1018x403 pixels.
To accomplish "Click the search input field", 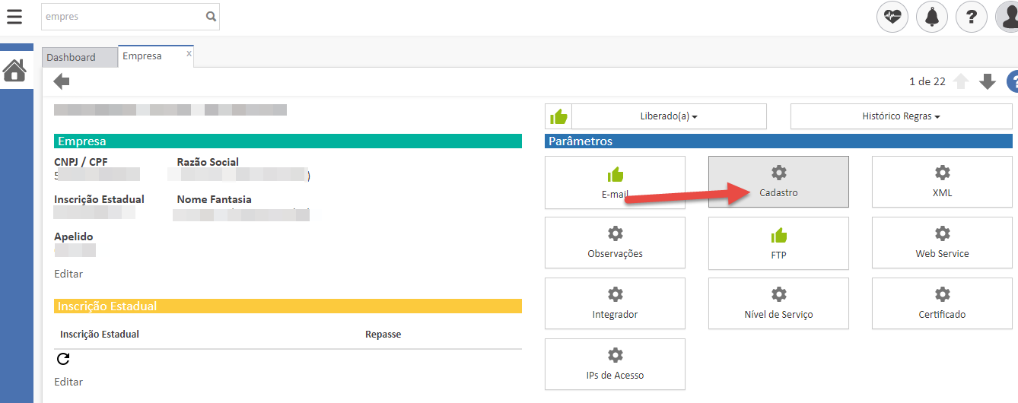I will point(122,17).
